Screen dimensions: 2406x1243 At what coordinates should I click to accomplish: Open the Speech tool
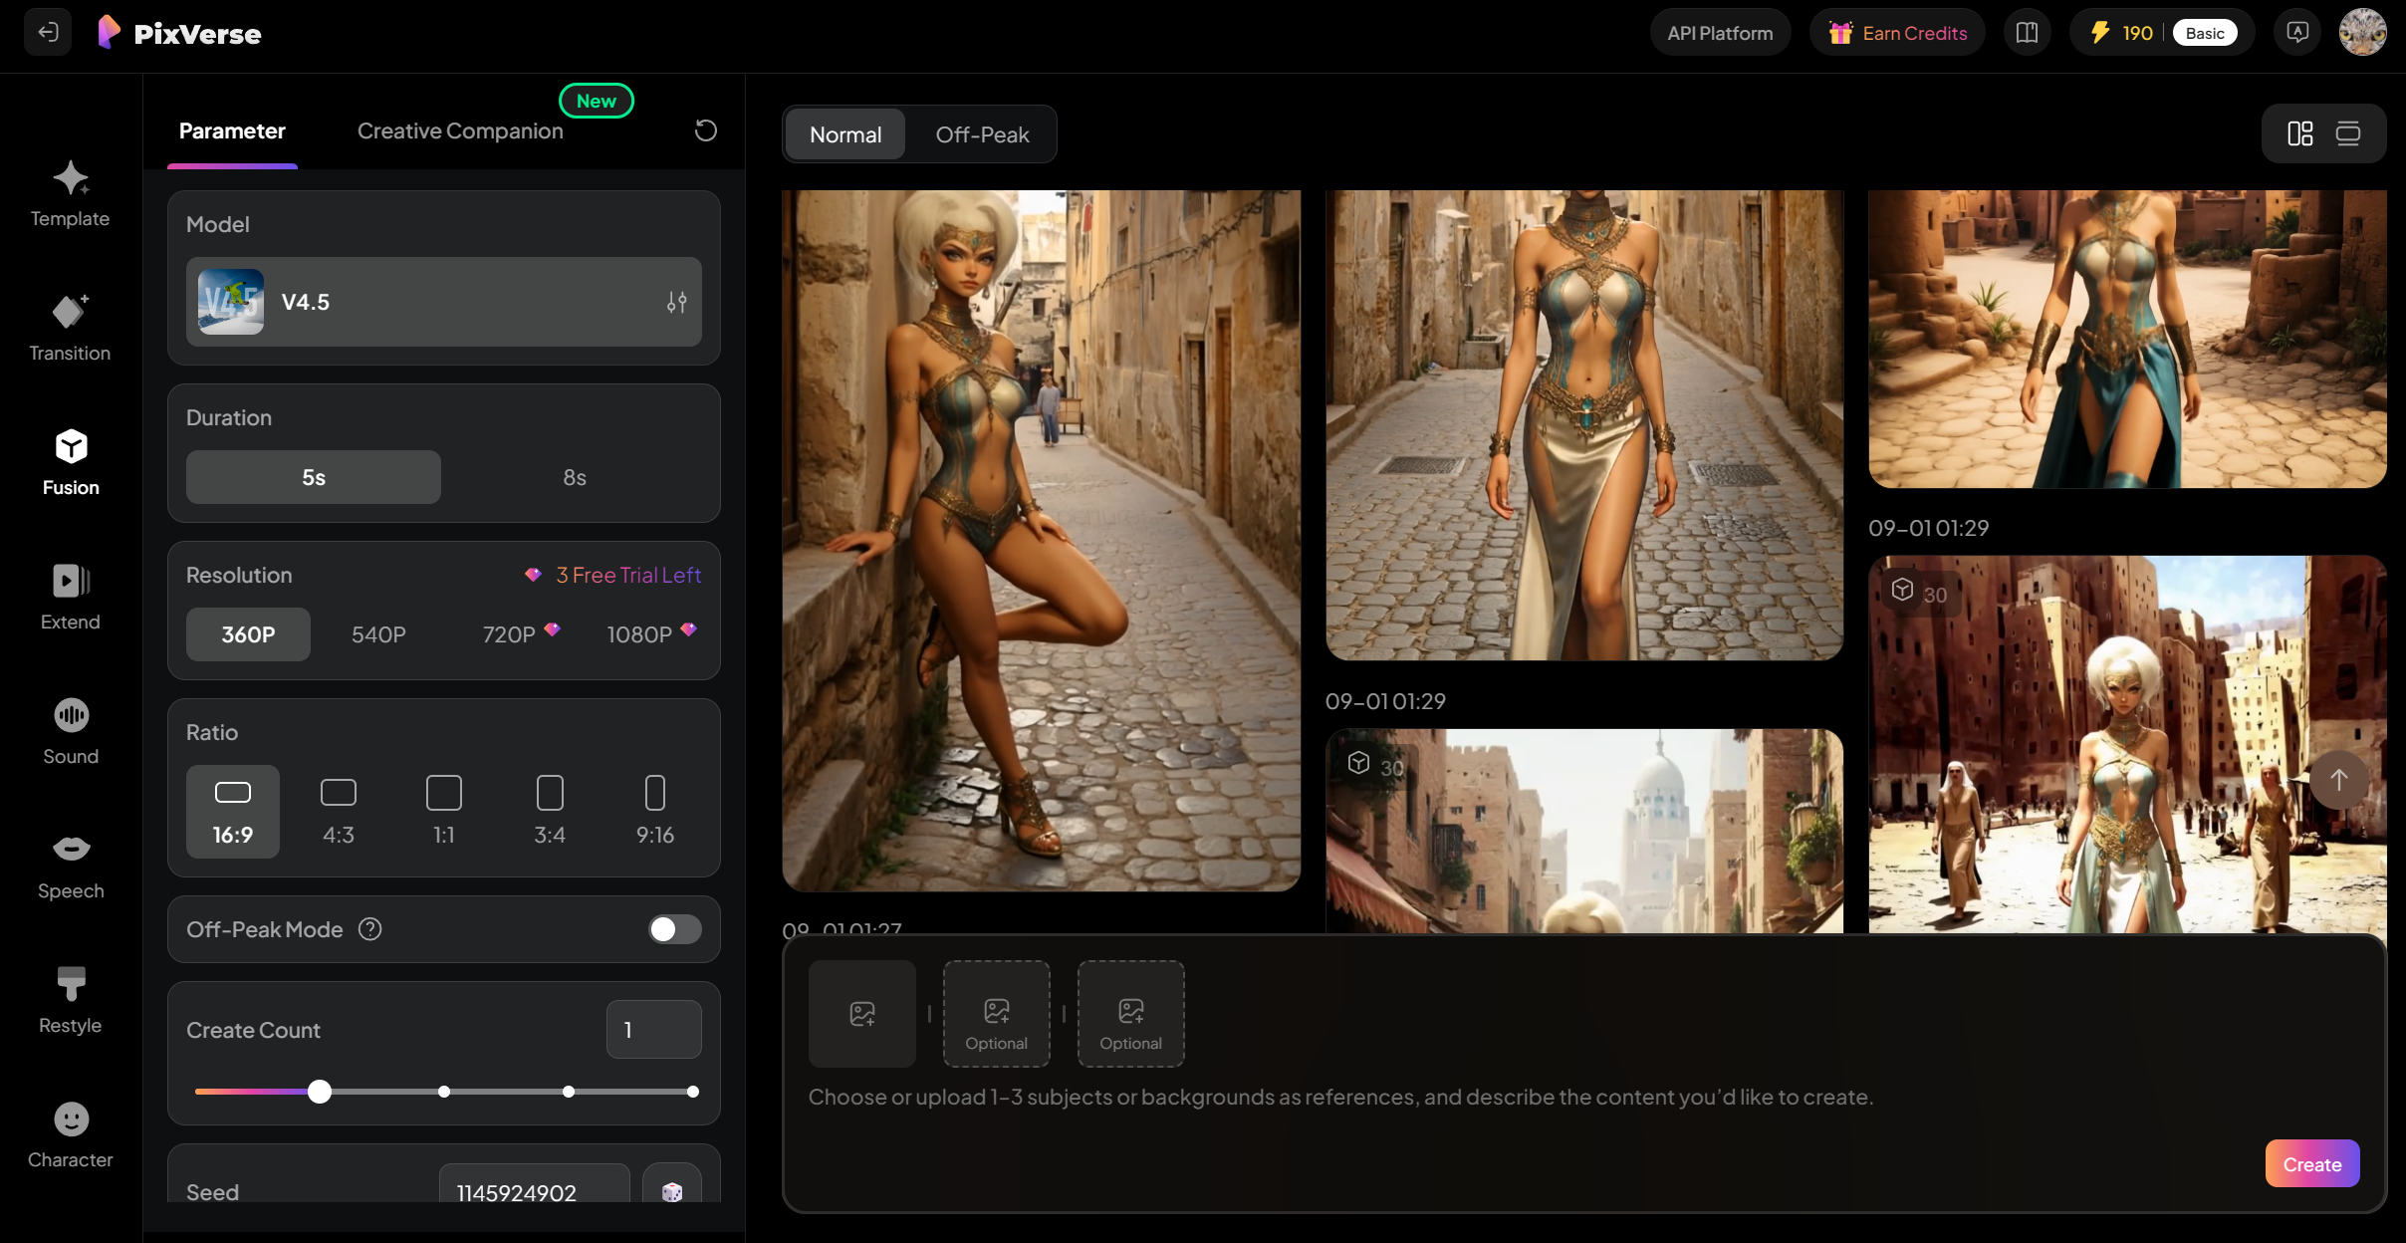(x=70, y=867)
